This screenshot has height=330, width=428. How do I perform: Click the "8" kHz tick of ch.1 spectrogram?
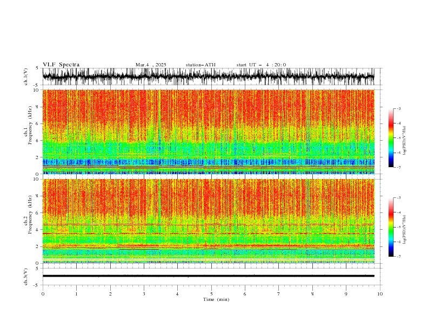(x=38, y=107)
